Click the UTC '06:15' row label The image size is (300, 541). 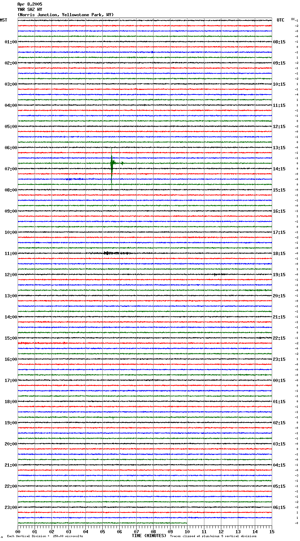[x=279, y=507]
